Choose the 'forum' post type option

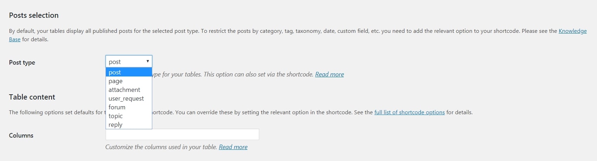coord(128,107)
